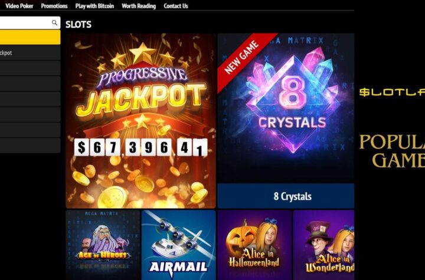Select the yellow highlighted sidebar category
425x280 pixels.
click(x=30, y=37)
